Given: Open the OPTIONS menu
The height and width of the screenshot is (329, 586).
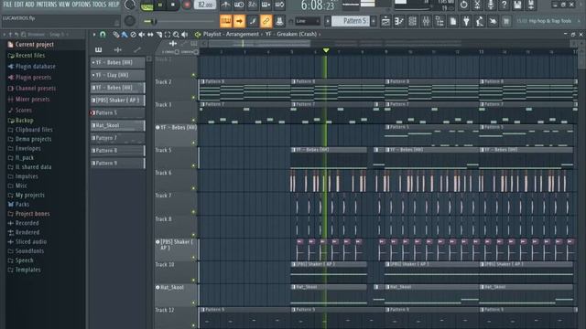Looking at the screenshot, I should click(x=81, y=5).
